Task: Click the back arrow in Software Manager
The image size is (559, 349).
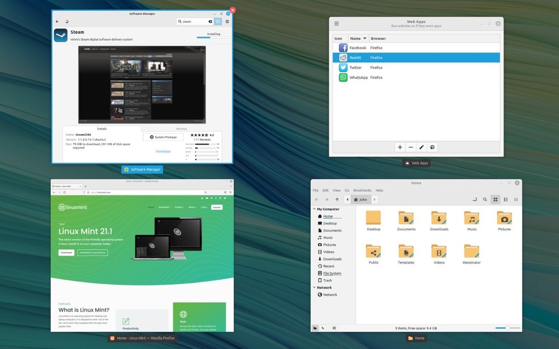Action: point(56,21)
